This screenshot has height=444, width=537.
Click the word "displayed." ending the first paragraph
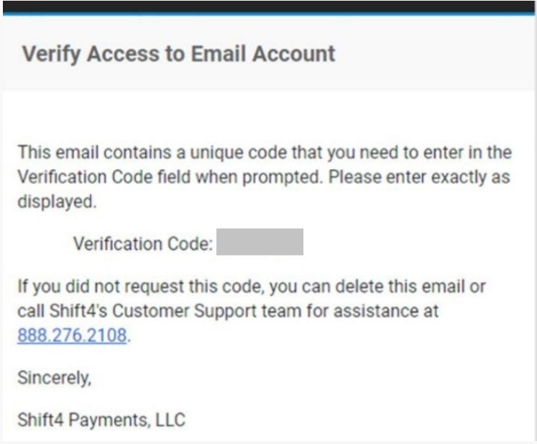(56, 202)
